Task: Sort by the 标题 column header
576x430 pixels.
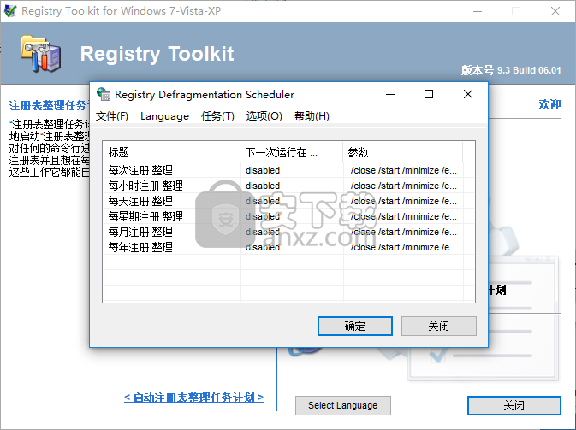Action: [x=171, y=152]
